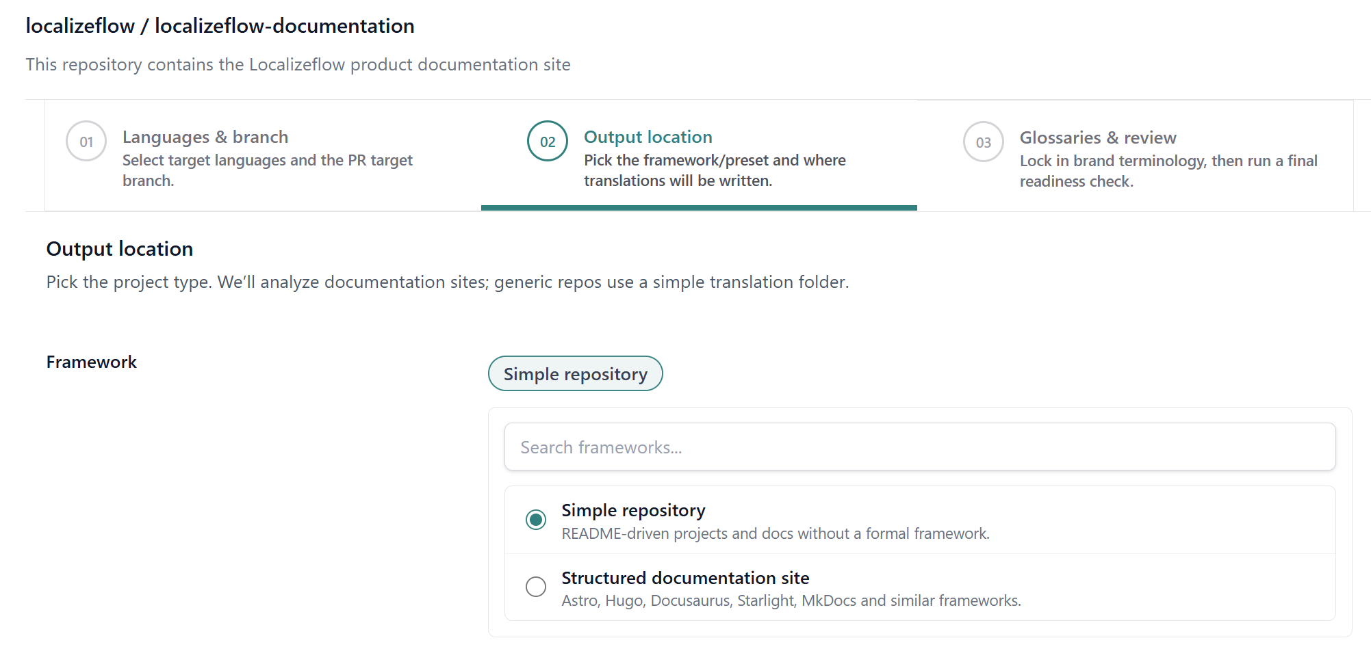Screen dimensions: 1371x651
Task: Select the filled Simple repository radio indicator
Action: (536, 520)
